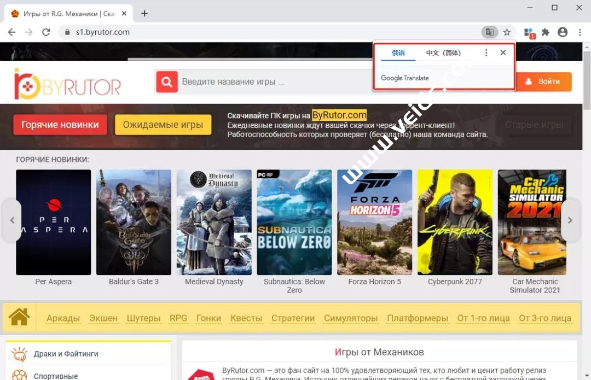Click the Войти login button
591x380 pixels.
(x=543, y=81)
